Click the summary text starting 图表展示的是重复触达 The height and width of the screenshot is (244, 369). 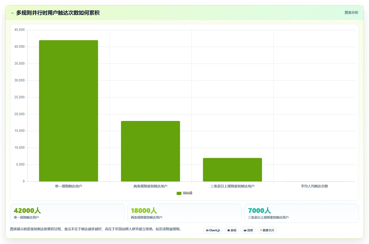[x=96, y=229]
